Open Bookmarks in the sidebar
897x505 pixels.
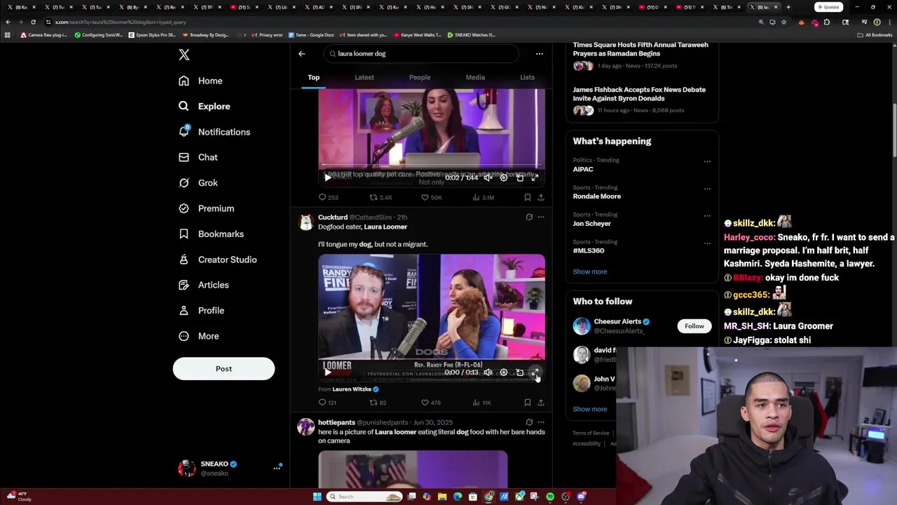(211, 234)
